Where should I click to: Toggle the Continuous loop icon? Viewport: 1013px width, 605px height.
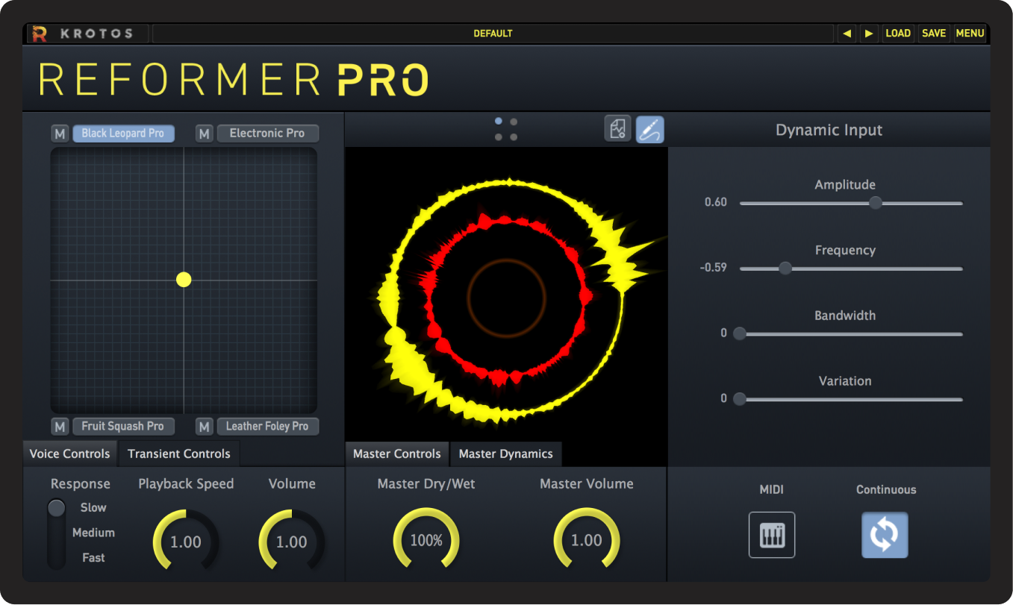(885, 535)
